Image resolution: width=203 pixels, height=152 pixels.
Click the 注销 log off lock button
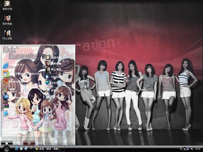click(x=7, y=143)
